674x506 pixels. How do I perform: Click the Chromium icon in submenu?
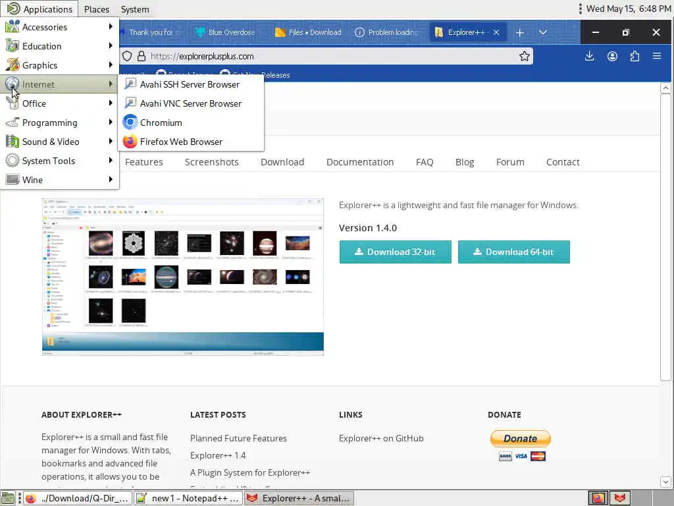[x=130, y=122]
